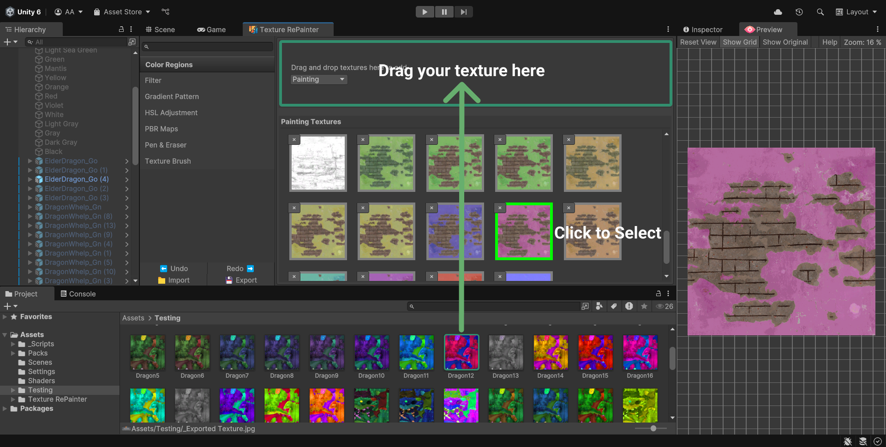Toggle Show Original in Preview
886x447 pixels.
[785, 42]
